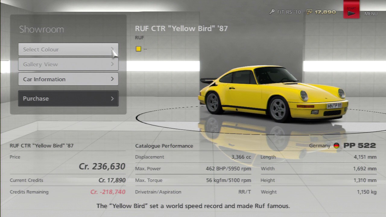386x217 pixels.
Task: Click the width value "1,692 mm"
Action: (x=365, y=169)
